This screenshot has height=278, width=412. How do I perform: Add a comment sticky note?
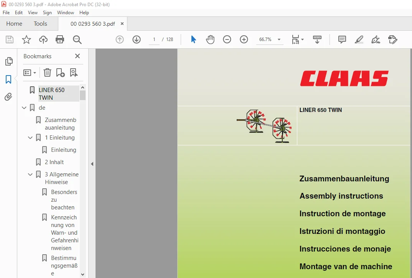click(342, 39)
